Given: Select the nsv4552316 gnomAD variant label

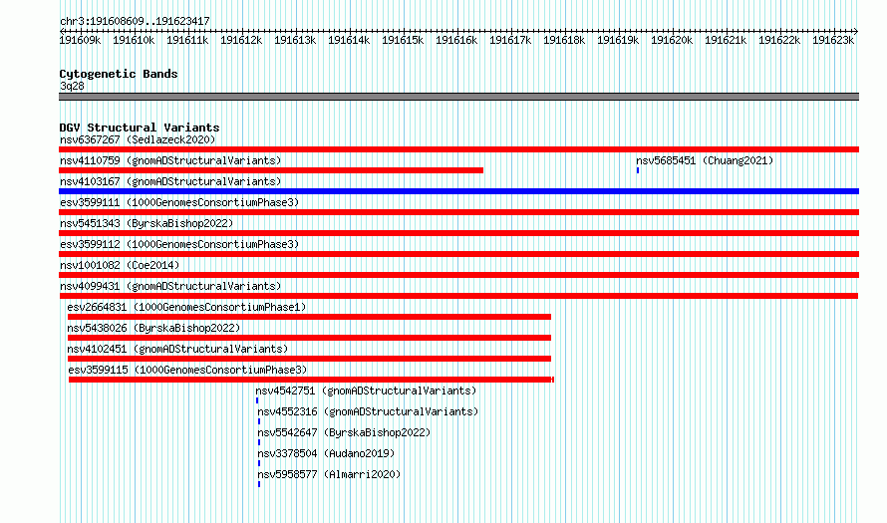Looking at the screenshot, I should [368, 411].
